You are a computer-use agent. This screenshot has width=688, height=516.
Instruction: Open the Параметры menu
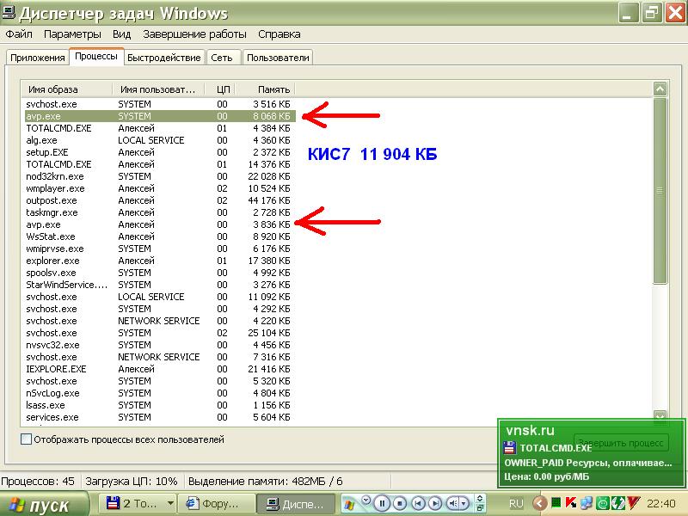pos(72,34)
